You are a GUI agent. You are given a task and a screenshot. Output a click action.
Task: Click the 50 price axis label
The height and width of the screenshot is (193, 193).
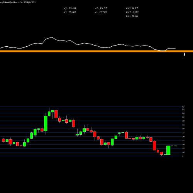pyautogui.click(x=183, y=121)
